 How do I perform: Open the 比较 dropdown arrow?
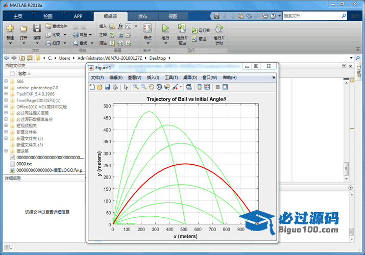coord(65,35)
